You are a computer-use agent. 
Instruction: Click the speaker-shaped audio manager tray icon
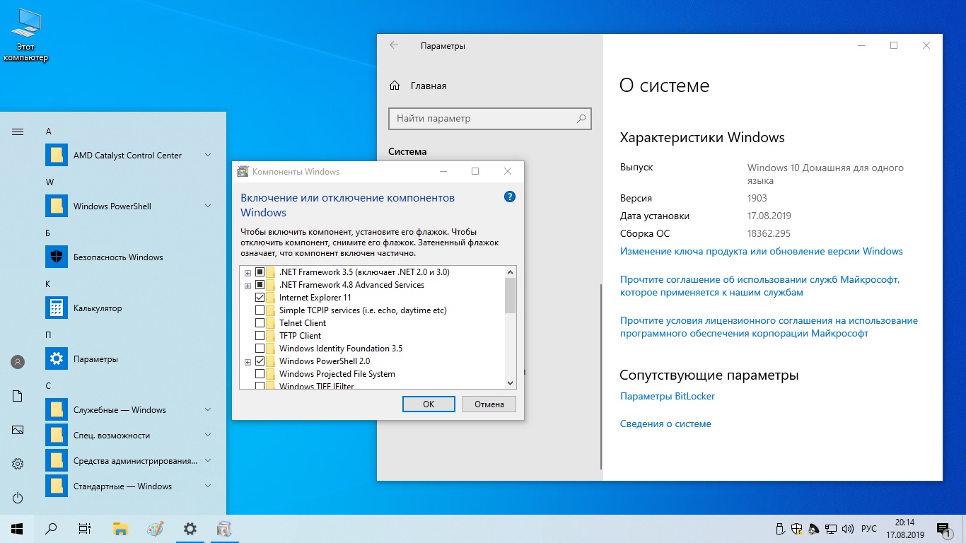pyautogui.click(x=814, y=529)
